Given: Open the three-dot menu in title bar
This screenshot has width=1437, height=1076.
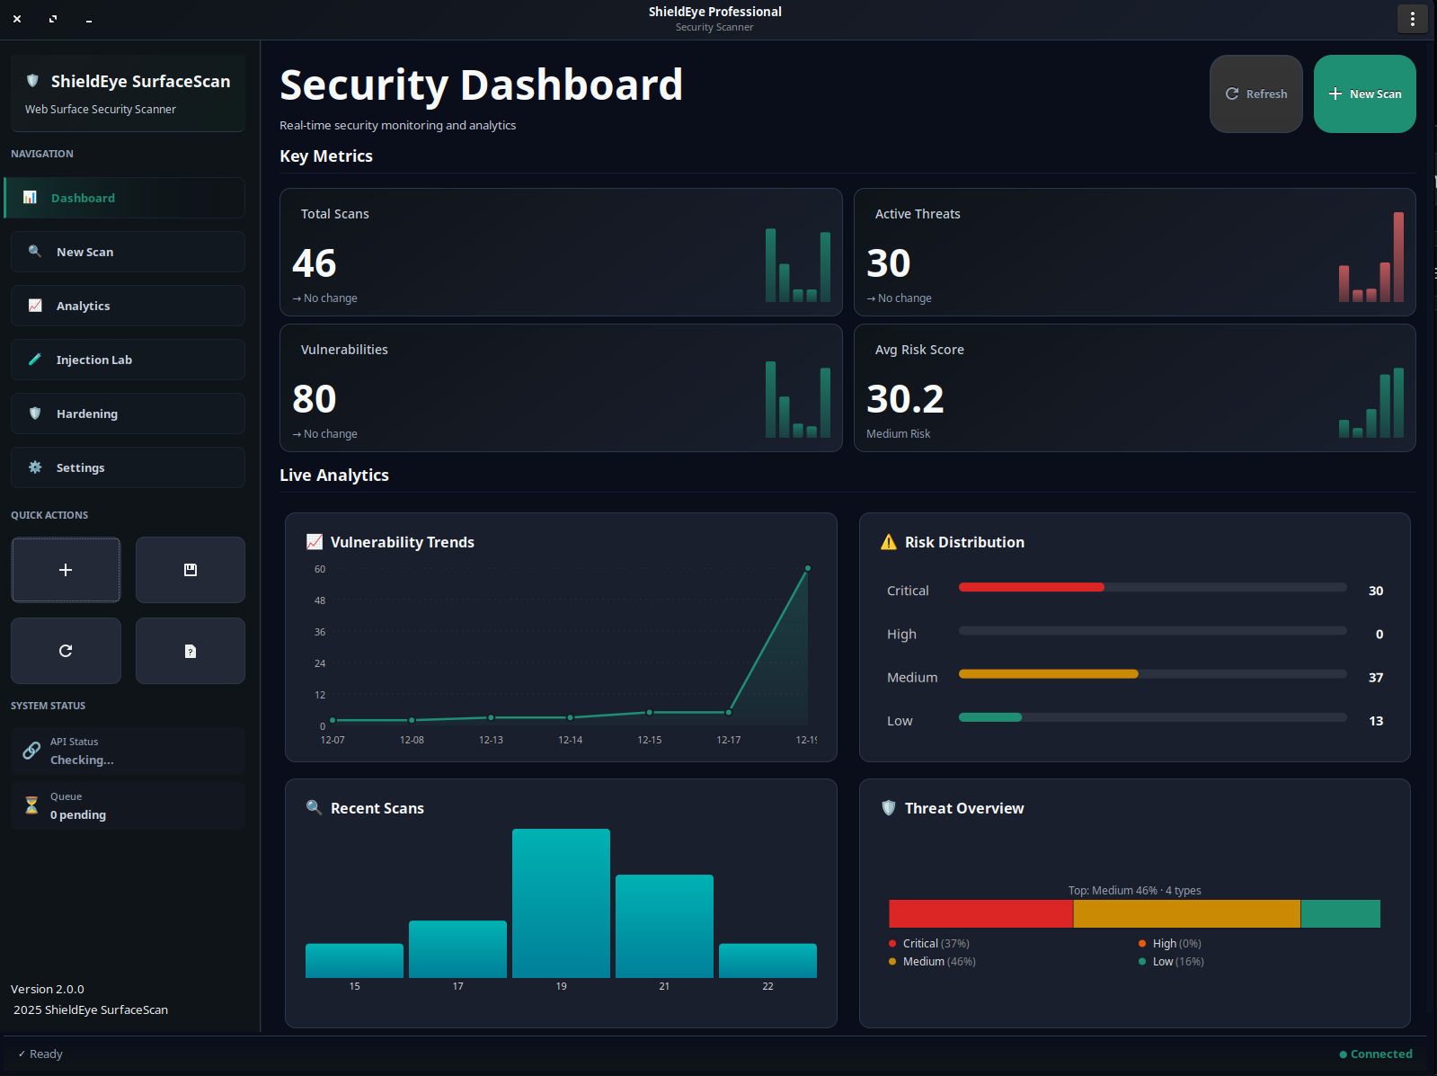Looking at the screenshot, I should coord(1413,19).
